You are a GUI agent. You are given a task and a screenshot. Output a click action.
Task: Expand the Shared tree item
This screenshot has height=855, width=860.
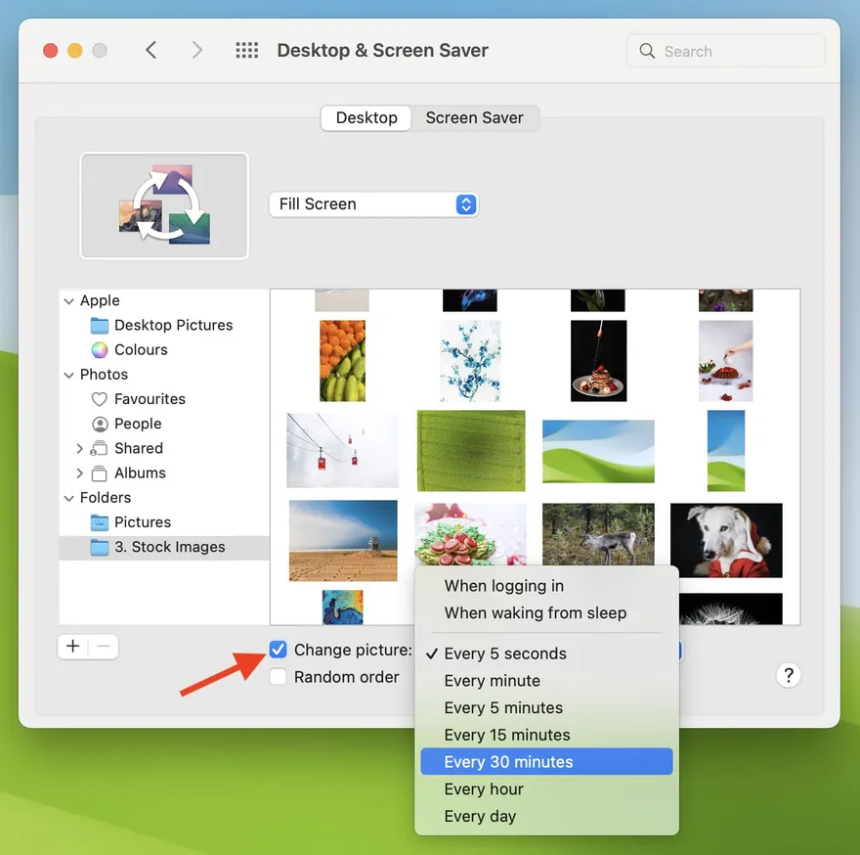80,448
